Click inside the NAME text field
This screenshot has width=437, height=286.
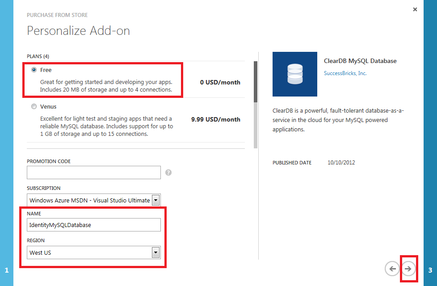click(x=93, y=225)
